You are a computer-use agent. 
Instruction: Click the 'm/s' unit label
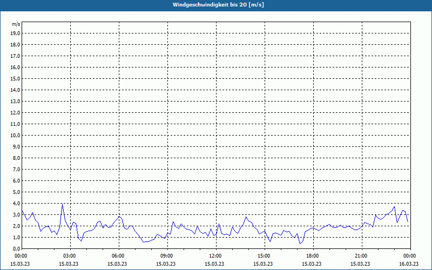(x=16, y=24)
